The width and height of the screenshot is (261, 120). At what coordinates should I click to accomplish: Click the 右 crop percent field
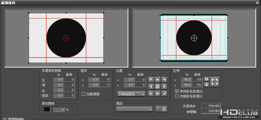coord(58,90)
